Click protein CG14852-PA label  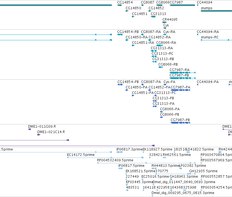point(159,87)
